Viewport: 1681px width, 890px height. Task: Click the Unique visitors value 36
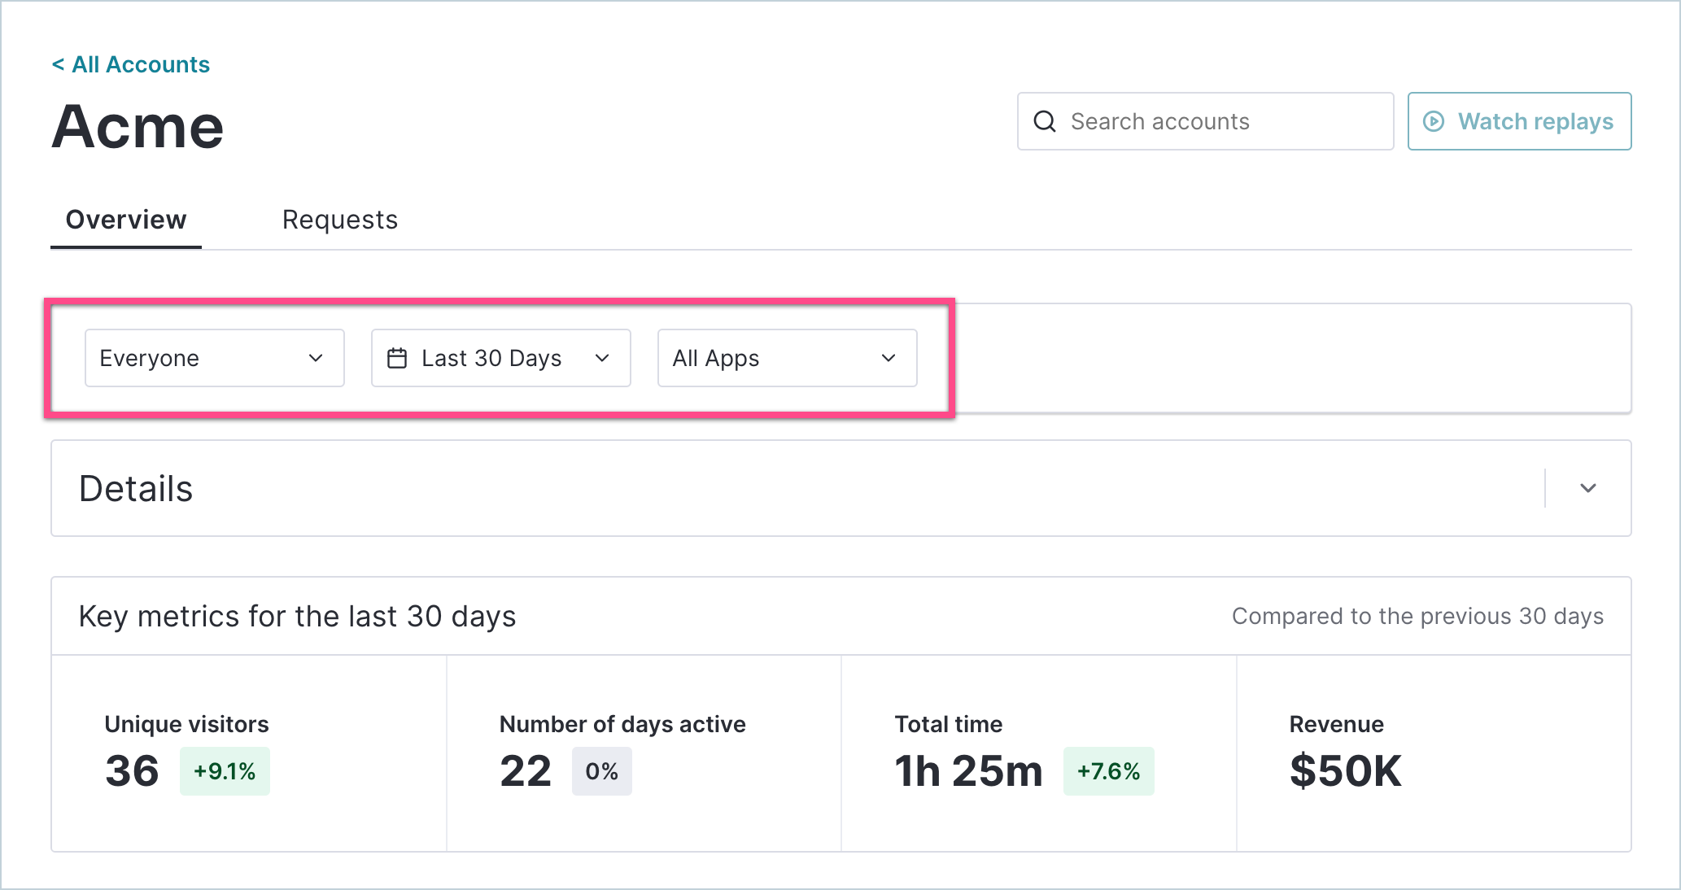coord(132,771)
